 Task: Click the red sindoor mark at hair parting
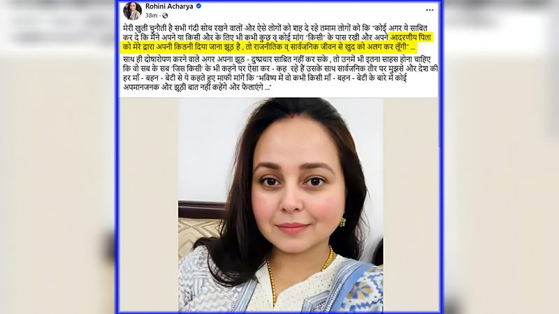[292, 115]
